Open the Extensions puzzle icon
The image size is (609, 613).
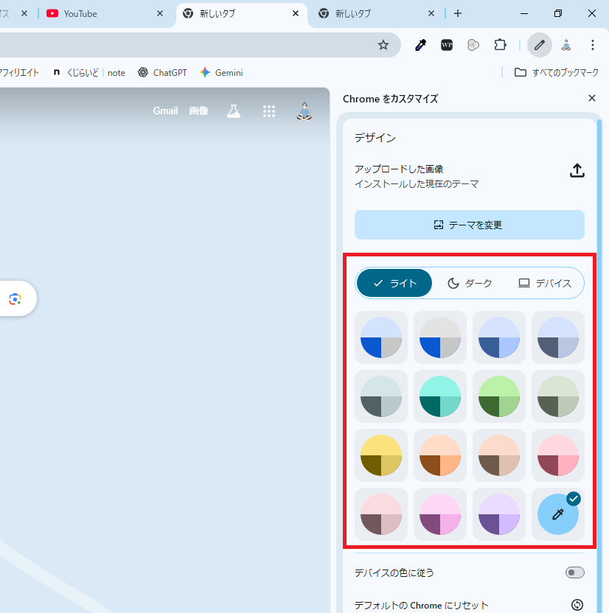click(x=500, y=45)
